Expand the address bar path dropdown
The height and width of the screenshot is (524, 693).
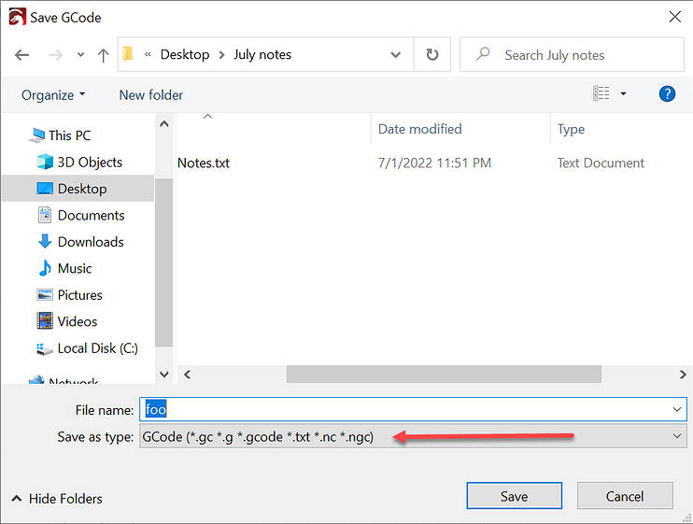point(395,55)
